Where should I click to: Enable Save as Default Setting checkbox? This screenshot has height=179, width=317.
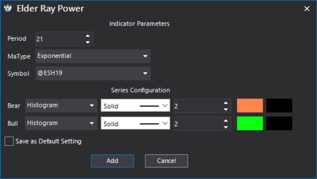[x=9, y=141]
